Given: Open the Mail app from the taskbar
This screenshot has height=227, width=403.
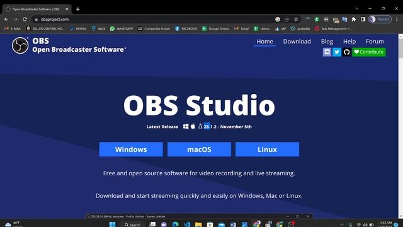Looking at the screenshot, I should coord(222,224).
